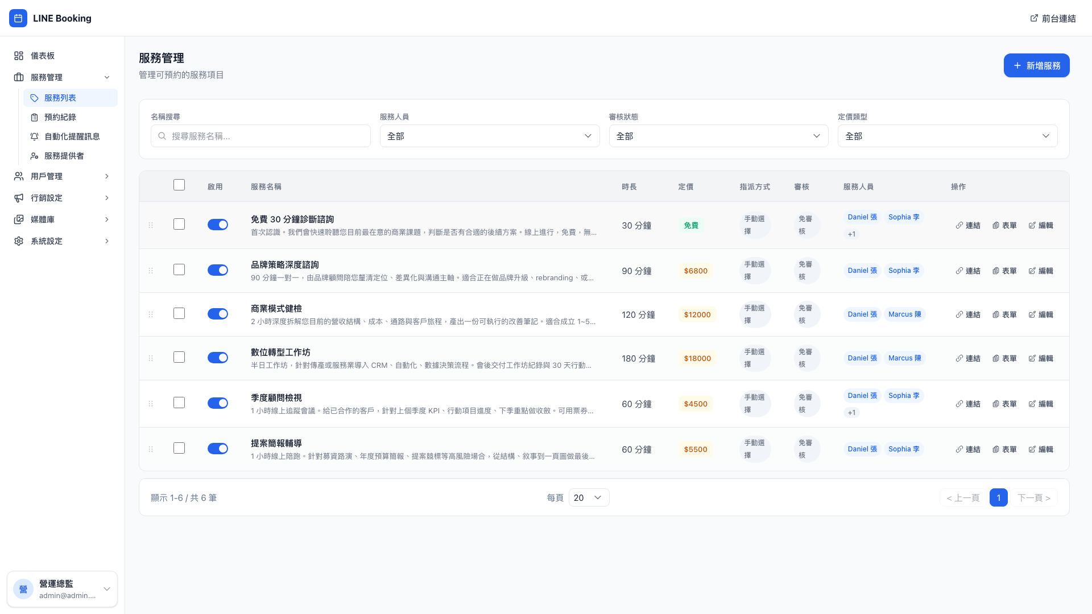
Task: Click the 免費 price badge
Action: (x=691, y=225)
